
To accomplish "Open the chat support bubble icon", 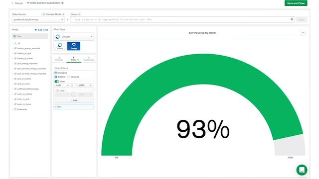I will coord(302,170).
